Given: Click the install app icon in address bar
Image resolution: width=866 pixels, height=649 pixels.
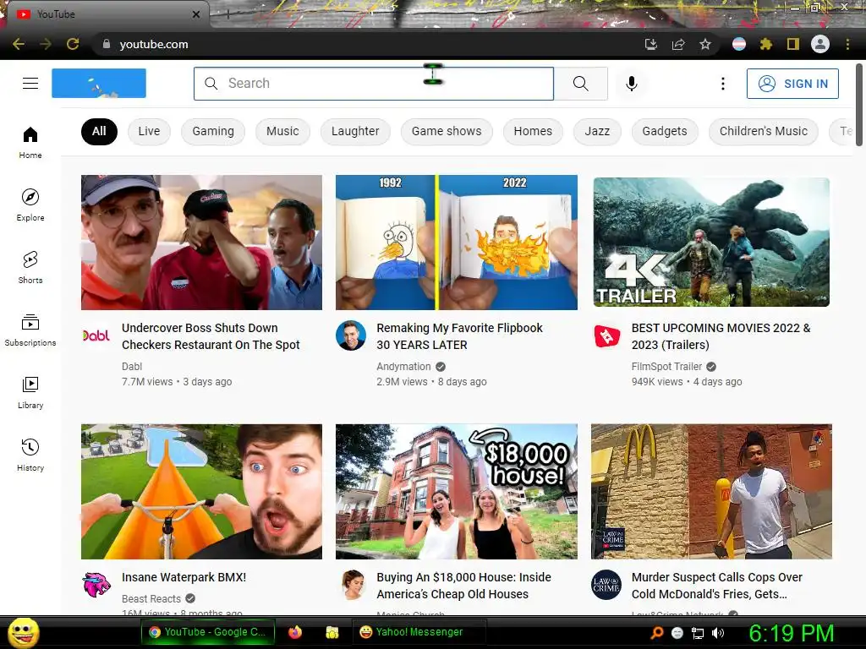Looking at the screenshot, I should (651, 44).
